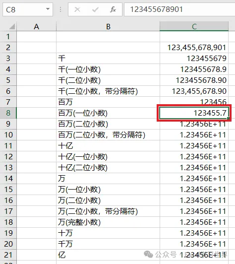235x264 pixels.
Task: Click the Enter checkmark formula bar icon
Action: click(x=95, y=9)
